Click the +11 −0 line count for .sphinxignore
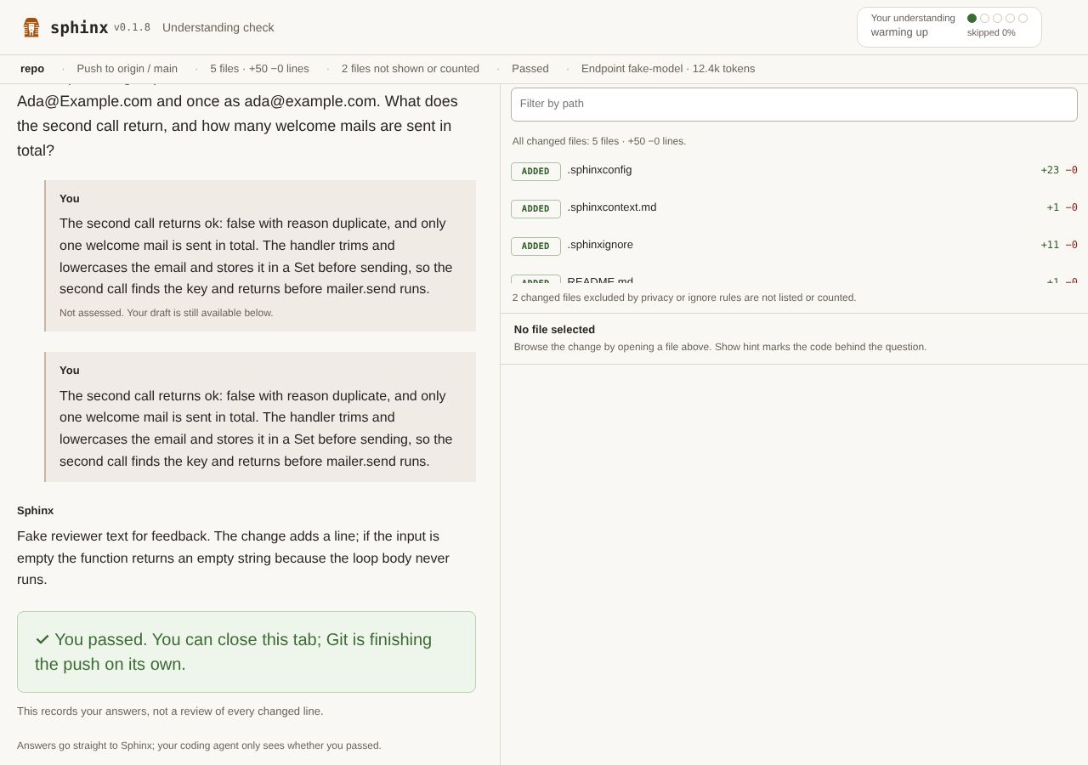This screenshot has height=765, width=1088. click(1059, 245)
